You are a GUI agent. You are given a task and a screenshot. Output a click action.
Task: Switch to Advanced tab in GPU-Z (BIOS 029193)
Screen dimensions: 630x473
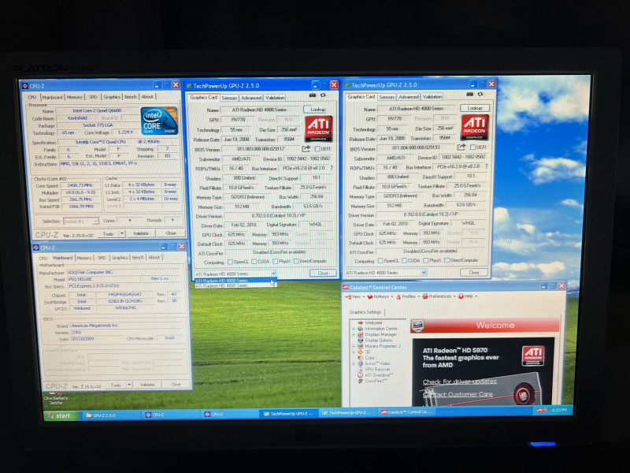tap(408, 97)
